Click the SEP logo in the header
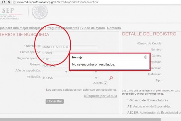The width and height of the screenshot is (181, 121). coord(9,14)
